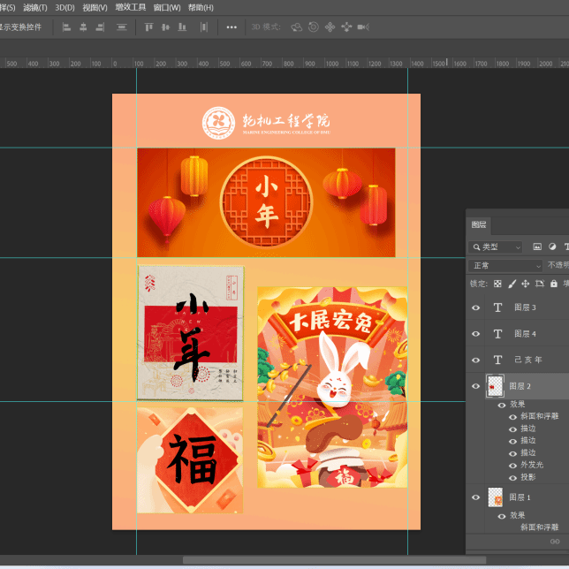This screenshot has width=569, height=569.
Task: Select the 图层 1 layer thumbnail
Action: coord(496,497)
